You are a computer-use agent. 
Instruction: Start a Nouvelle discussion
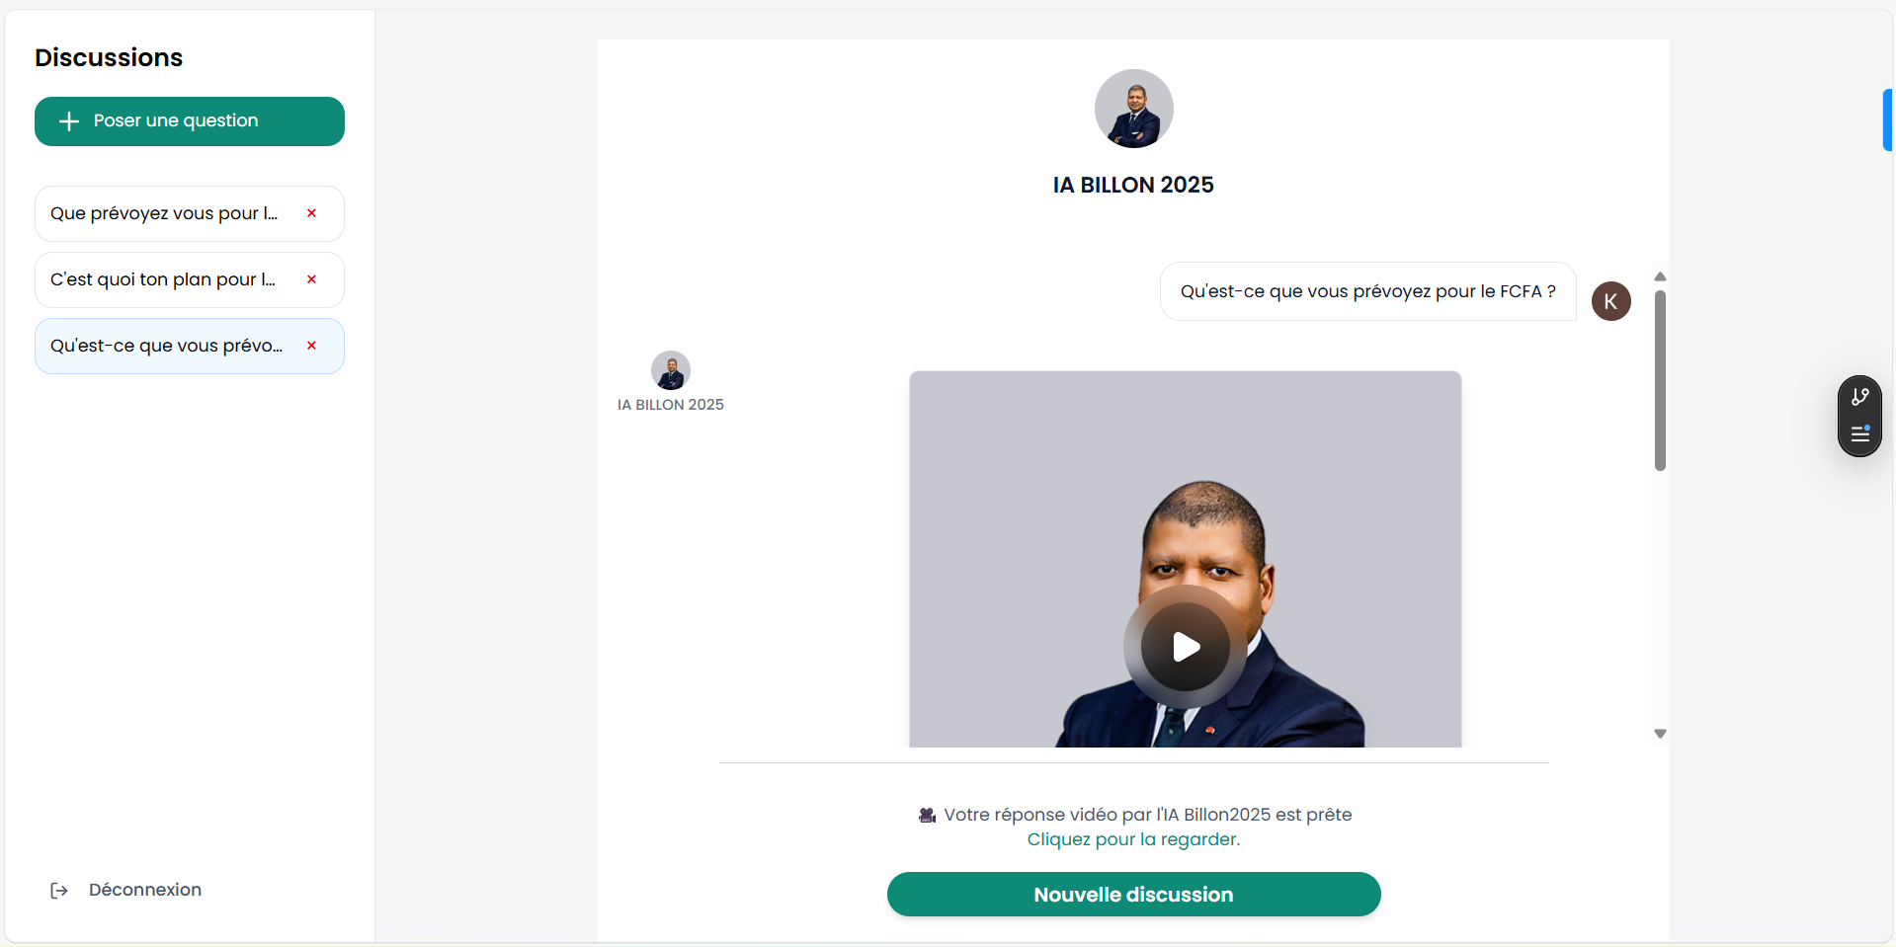click(1133, 895)
